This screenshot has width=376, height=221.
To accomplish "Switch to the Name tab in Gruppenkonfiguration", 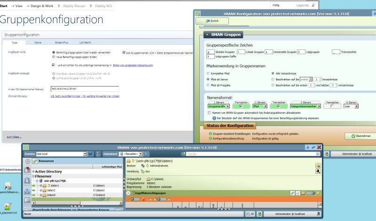I will click(38, 42).
